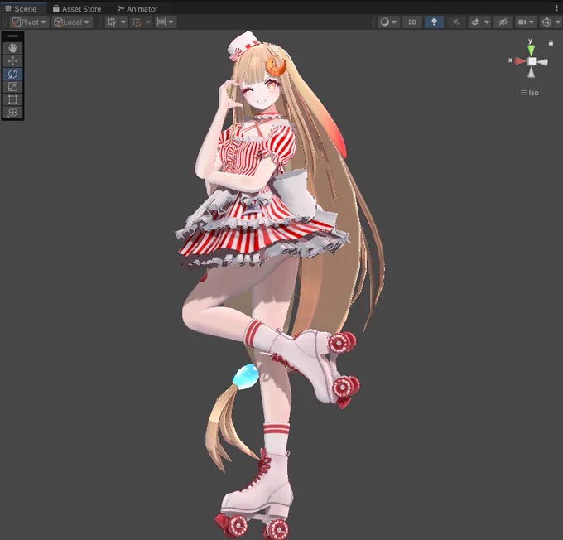This screenshot has height=540, width=563.
Task: Select the Hand view tool
Action: (12, 48)
